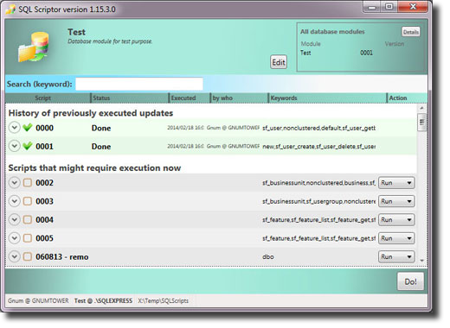Click keywords text starting sf_businessunit,nonclustered,business
The width and height of the screenshot is (450, 328).
(x=318, y=183)
